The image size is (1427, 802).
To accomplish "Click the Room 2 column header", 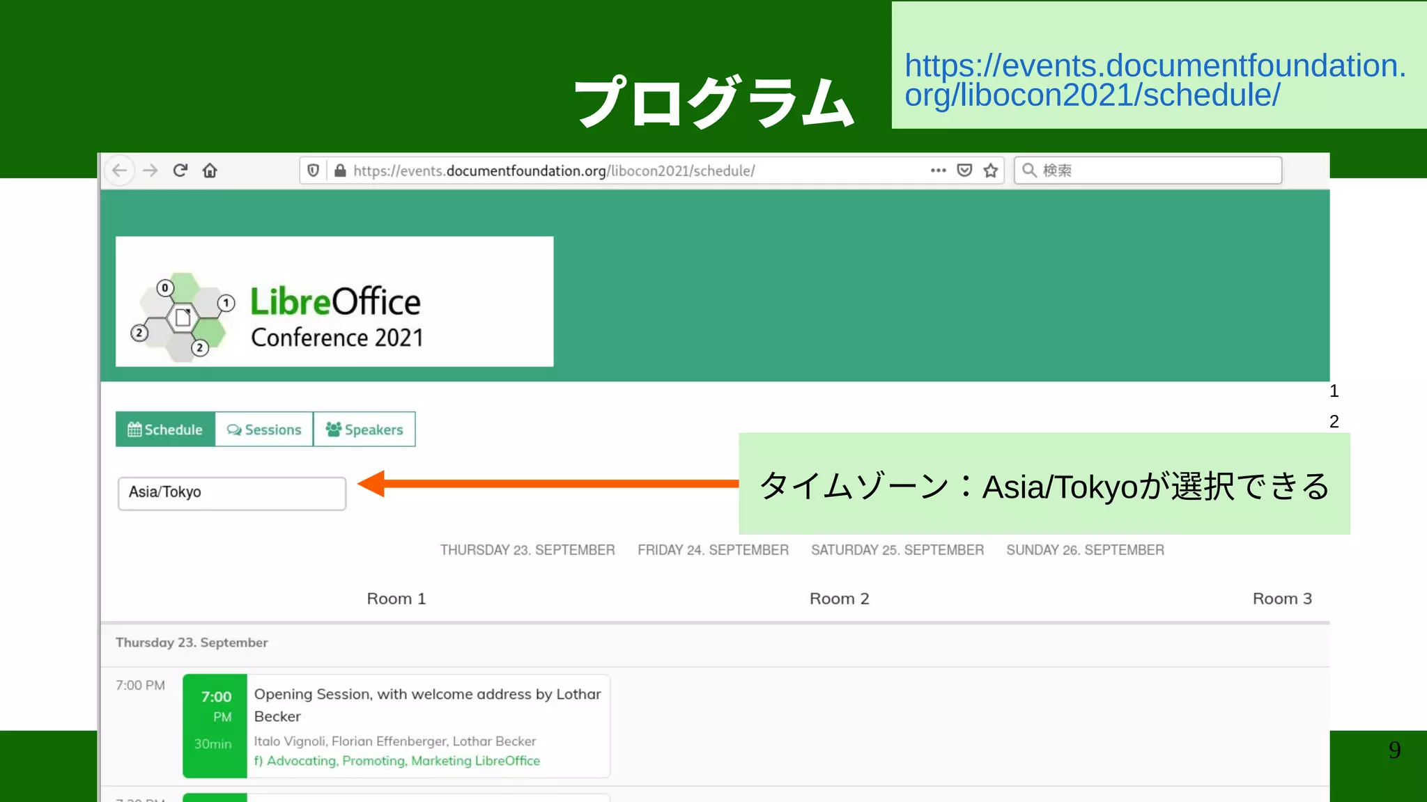I will click(x=839, y=599).
